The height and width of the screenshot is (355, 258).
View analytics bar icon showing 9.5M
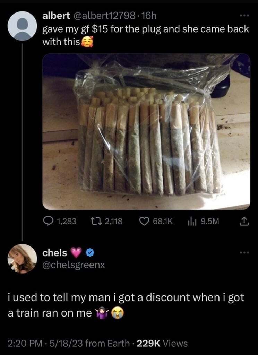point(192,222)
